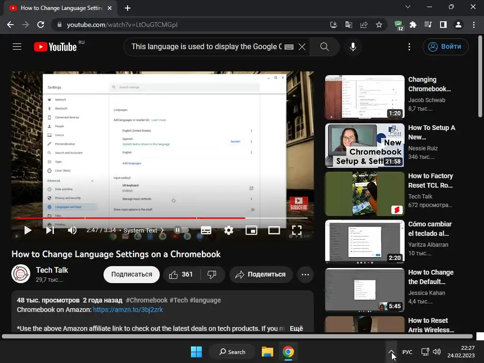Like the video with 361 likes
Viewport: 484px width, 363px height.
tap(181, 275)
